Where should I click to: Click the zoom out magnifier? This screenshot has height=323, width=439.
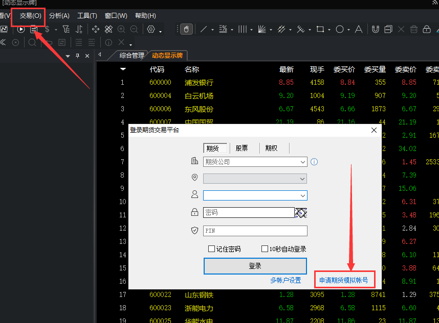point(134,29)
